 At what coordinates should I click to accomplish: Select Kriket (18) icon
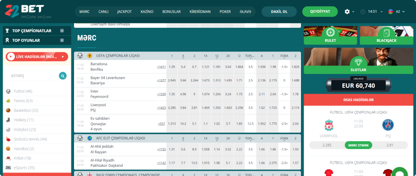click(8, 158)
